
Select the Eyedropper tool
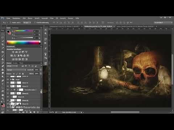[x=3, y=48]
